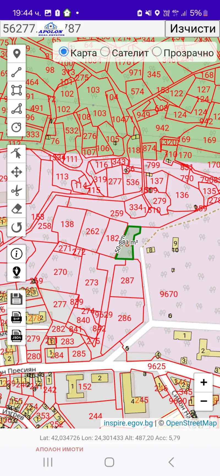This screenshot has width=220, height=476.
Task: Export as JSON file
Action: click(16, 336)
